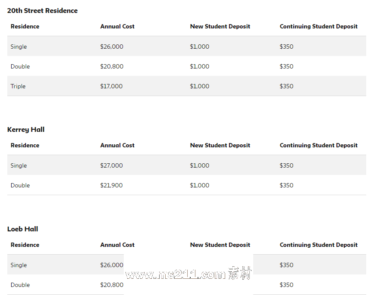Click the $17,000 Triple annual cost
This screenshot has width=377, height=299.
click(x=111, y=86)
